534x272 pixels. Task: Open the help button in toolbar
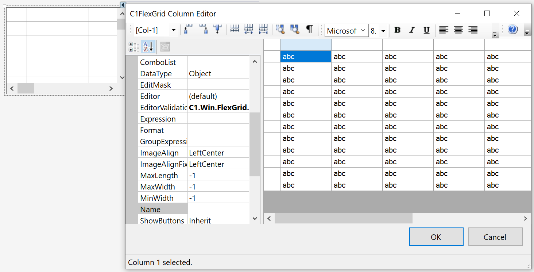click(x=512, y=30)
